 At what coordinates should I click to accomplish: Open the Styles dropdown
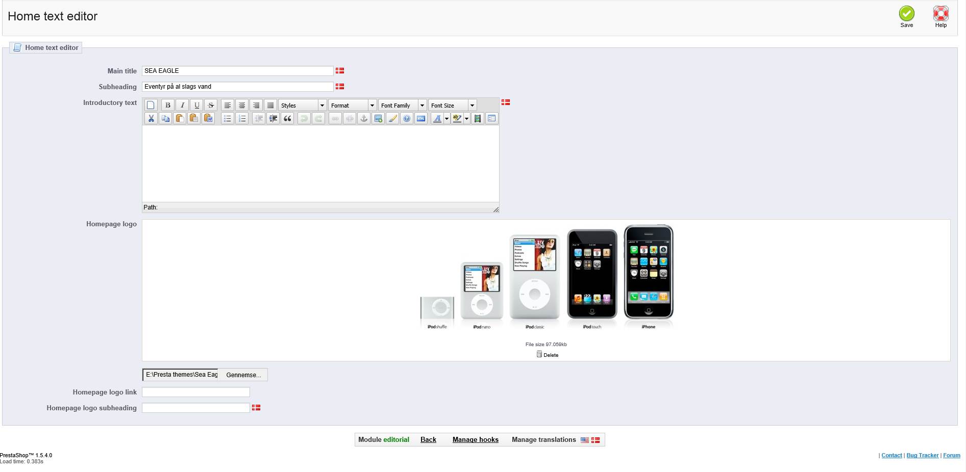(302, 105)
